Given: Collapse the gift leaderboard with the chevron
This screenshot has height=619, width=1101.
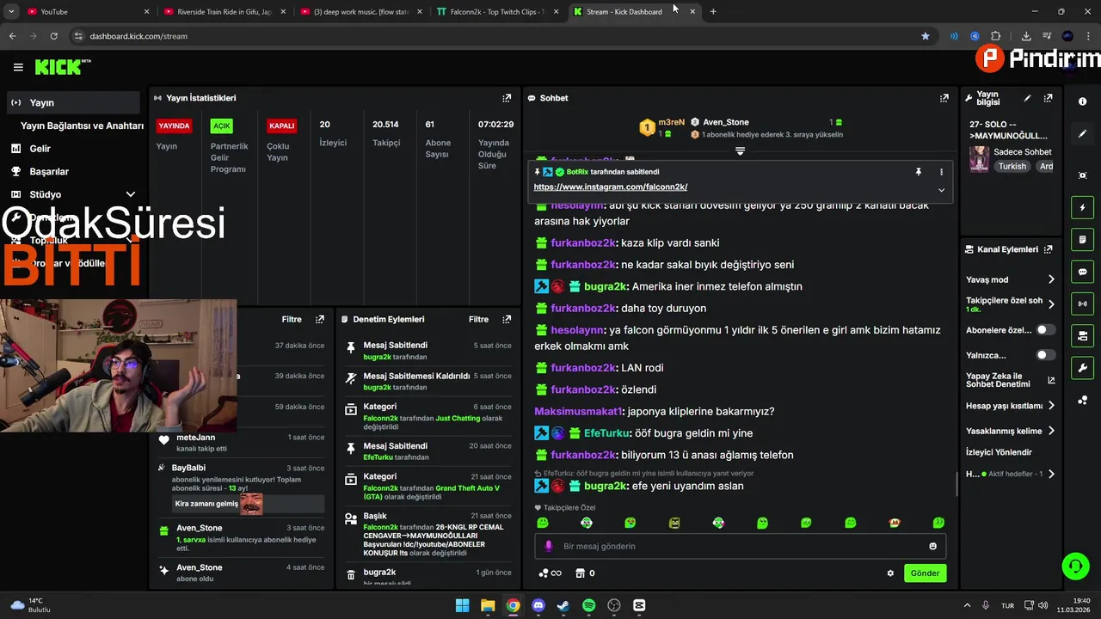Looking at the screenshot, I should tap(740, 151).
